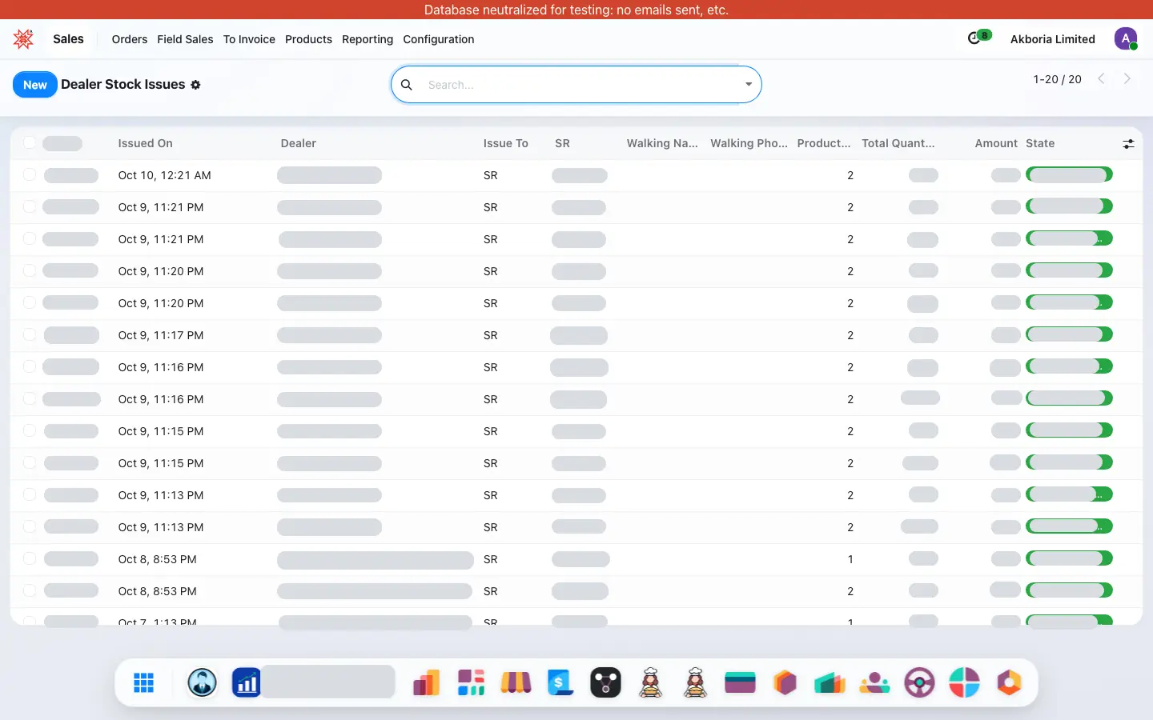Expand the search options dropdown arrow
The width and height of the screenshot is (1153, 720).
tap(749, 85)
